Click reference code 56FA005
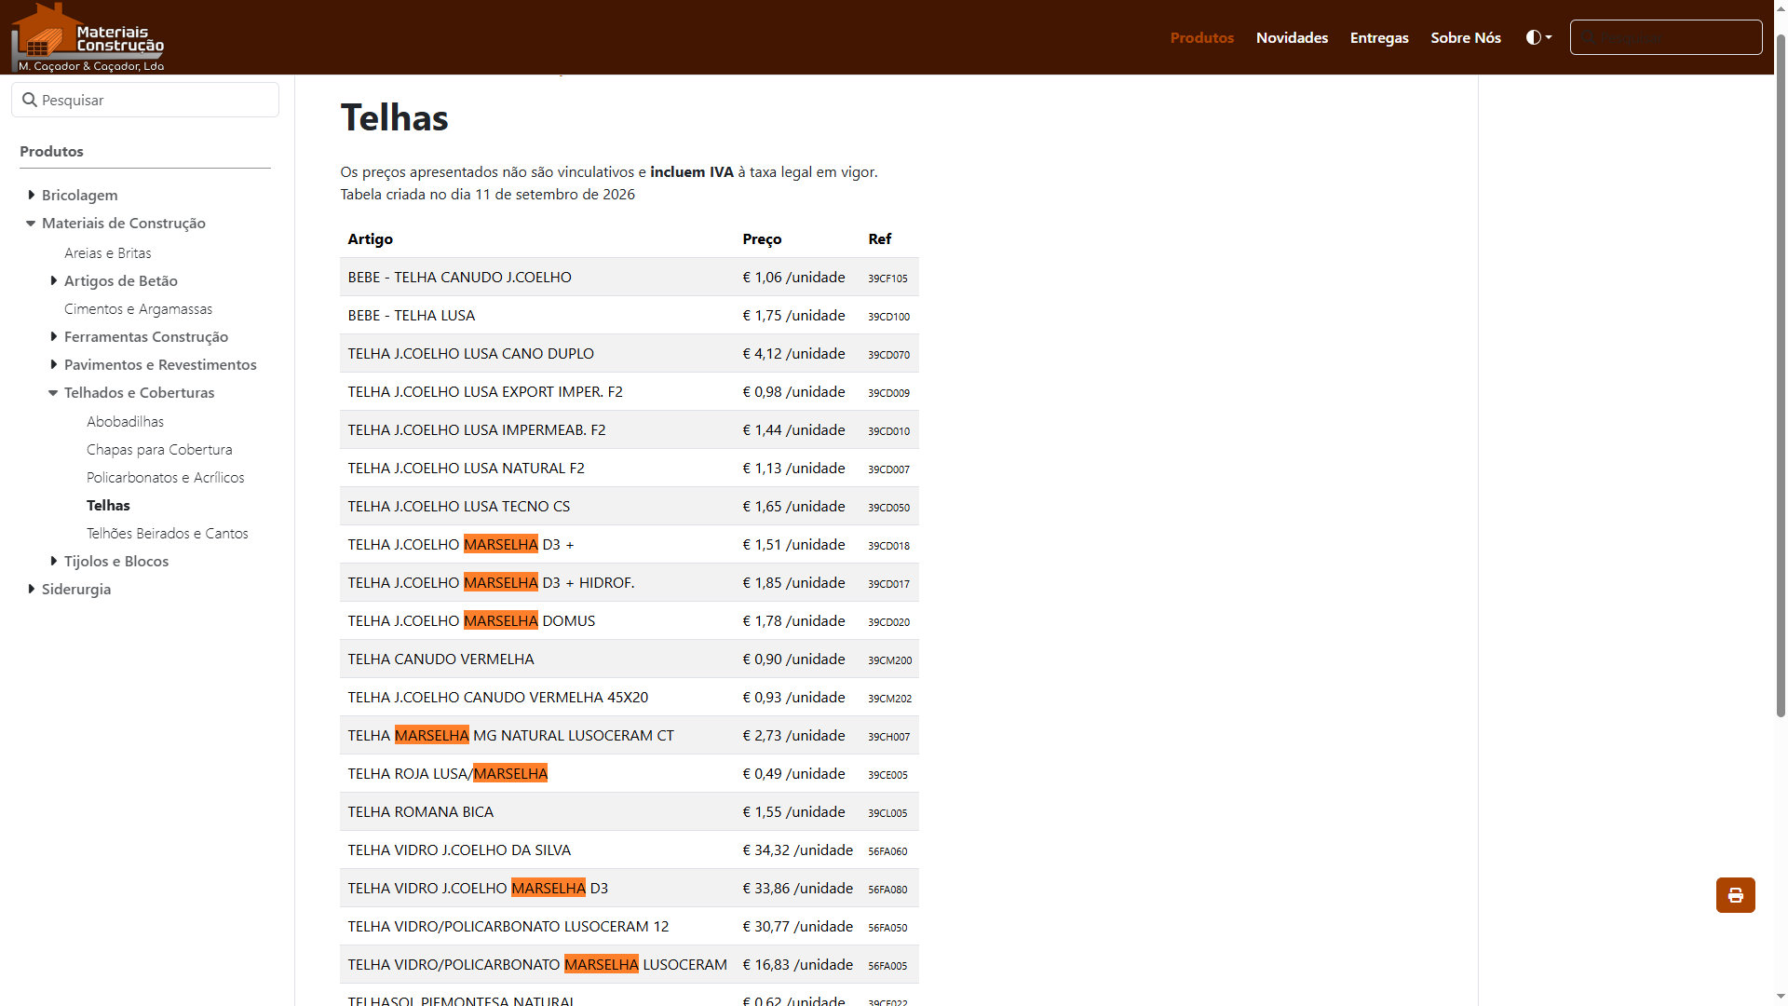The height and width of the screenshot is (1006, 1788). (887, 965)
